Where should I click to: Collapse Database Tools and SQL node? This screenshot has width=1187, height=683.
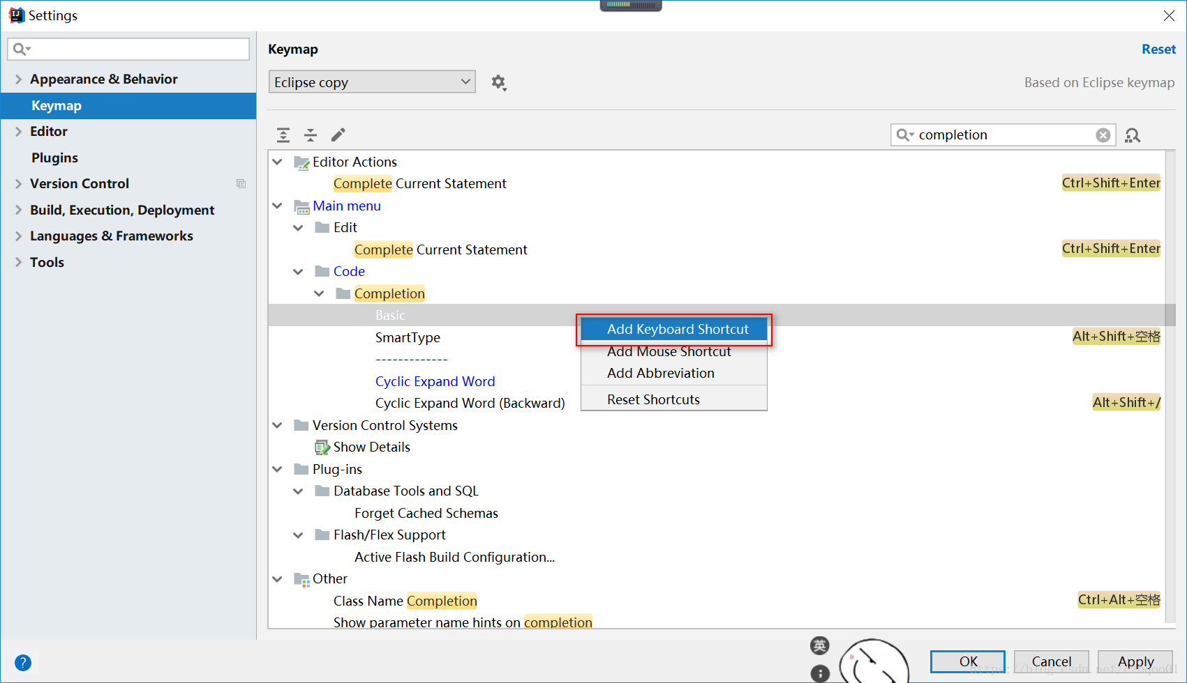click(x=299, y=491)
